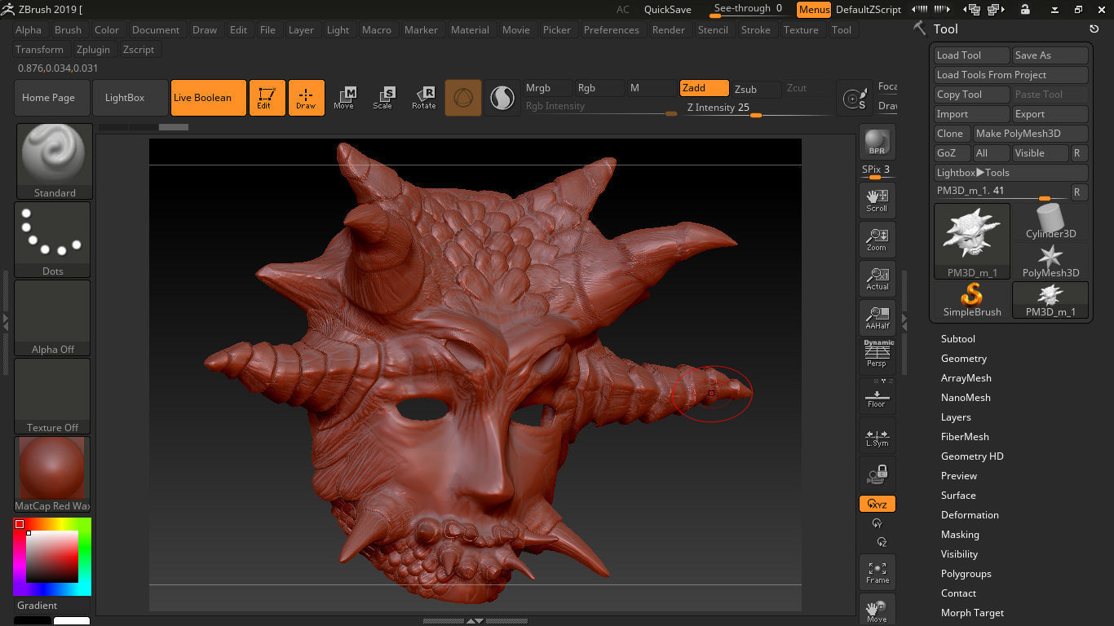Toggle Live Boolean mode

[209, 98]
